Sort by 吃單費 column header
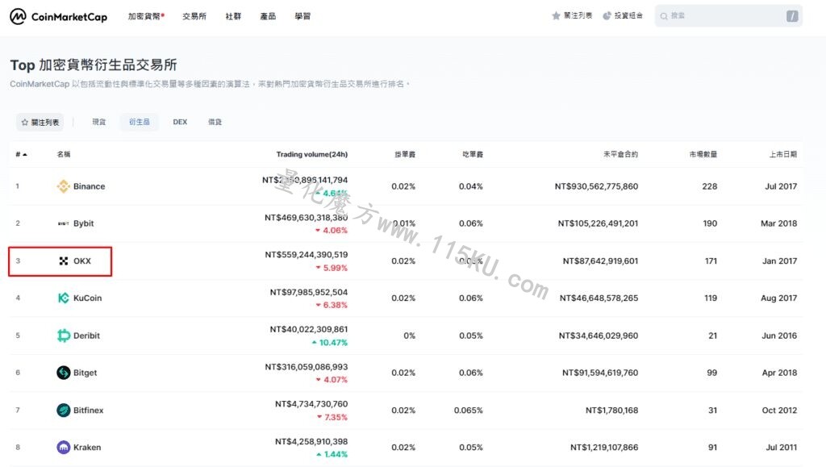The width and height of the screenshot is (826, 467). [473, 154]
